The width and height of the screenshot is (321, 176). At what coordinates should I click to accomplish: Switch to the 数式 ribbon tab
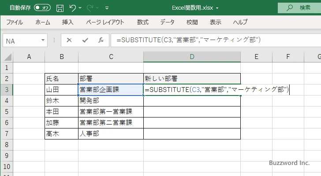click(x=142, y=22)
